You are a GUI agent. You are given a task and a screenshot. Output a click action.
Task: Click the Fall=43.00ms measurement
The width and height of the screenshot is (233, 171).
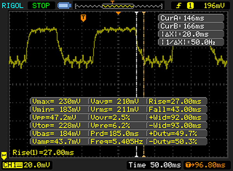pos(175,109)
